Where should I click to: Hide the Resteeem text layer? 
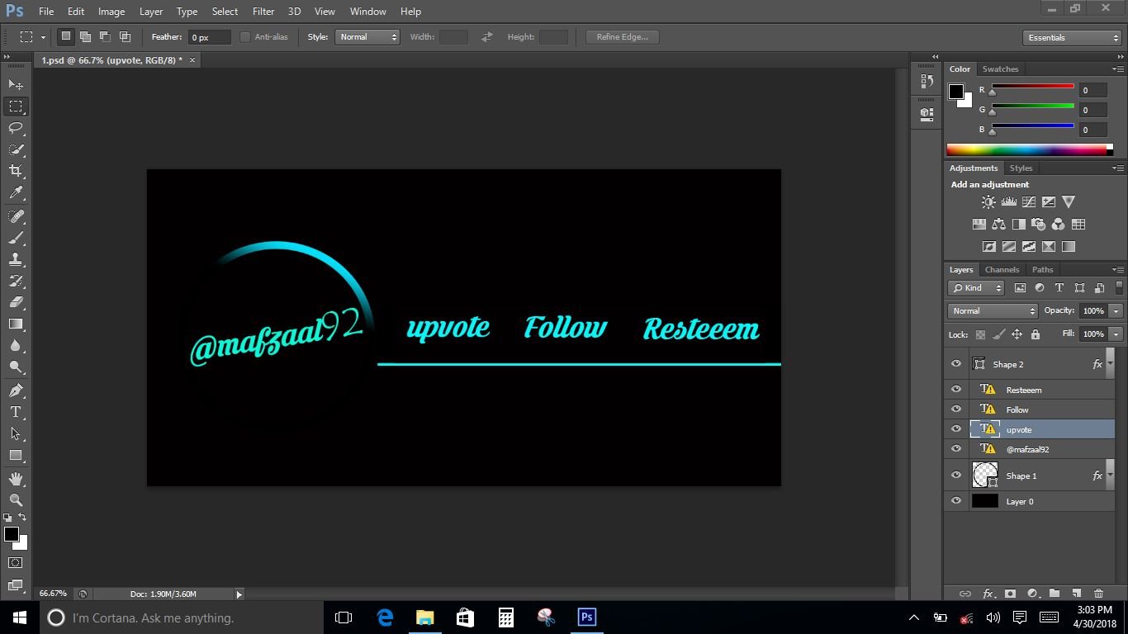pos(956,390)
